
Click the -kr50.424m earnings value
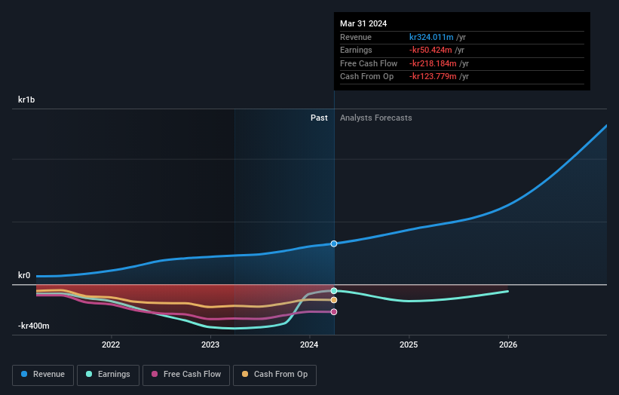coord(431,50)
